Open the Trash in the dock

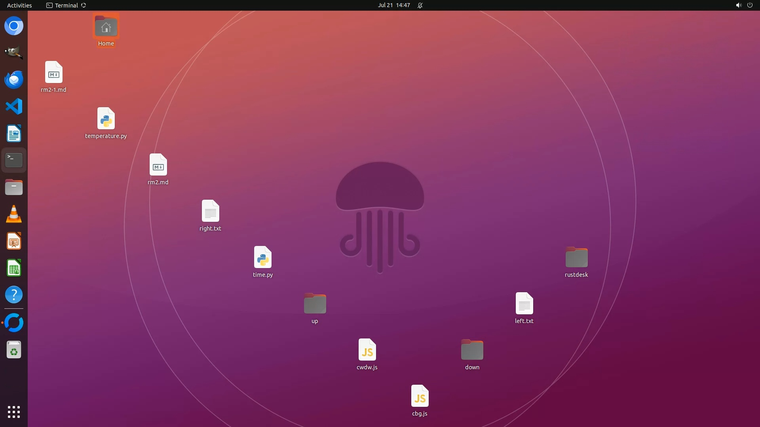pyautogui.click(x=14, y=350)
